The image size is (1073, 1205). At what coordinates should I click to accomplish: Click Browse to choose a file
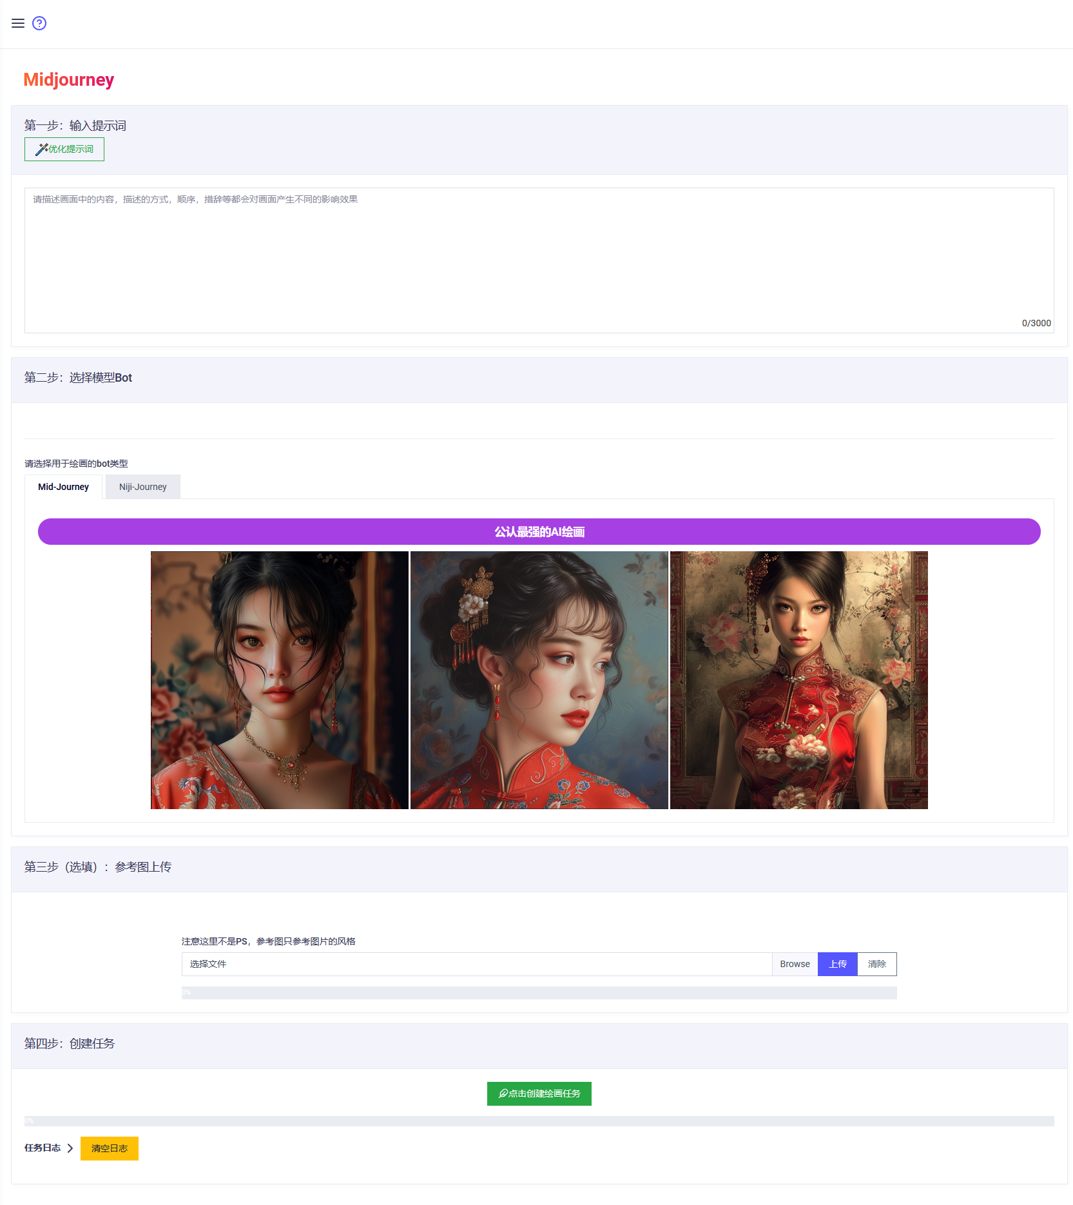click(x=795, y=964)
